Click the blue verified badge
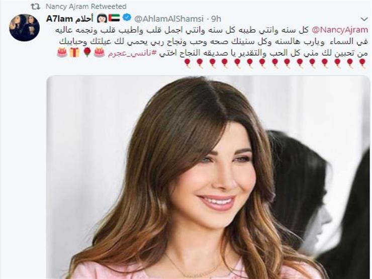The height and width of the screenshot is (279, 372). (x=127, y=17)
